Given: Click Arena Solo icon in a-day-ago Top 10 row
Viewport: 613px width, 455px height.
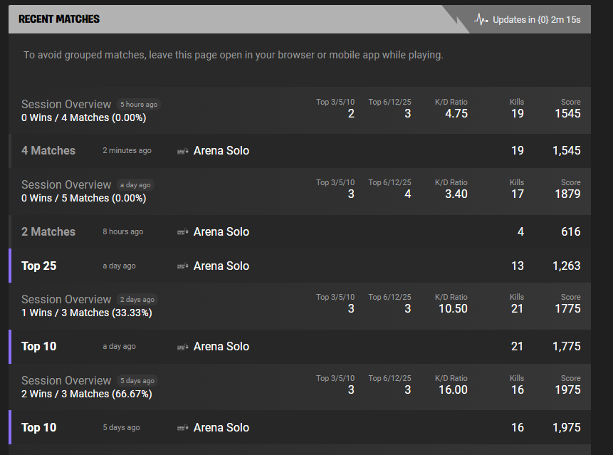Looking at the screenshot, I should click(x=182, y=347).
